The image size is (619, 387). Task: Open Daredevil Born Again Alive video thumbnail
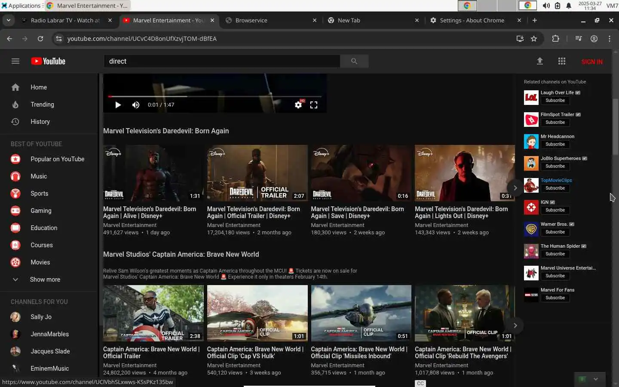click(x=153, y=173)
